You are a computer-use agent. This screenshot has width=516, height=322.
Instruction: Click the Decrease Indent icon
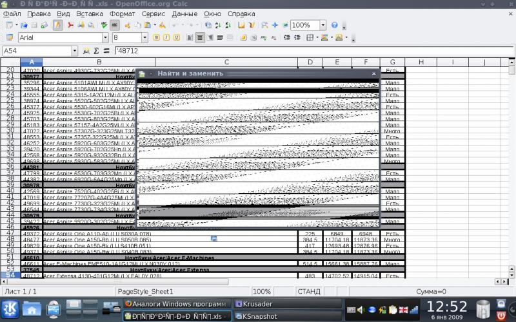point(287,37)
